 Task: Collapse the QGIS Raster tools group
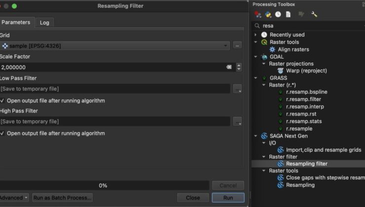255,42
